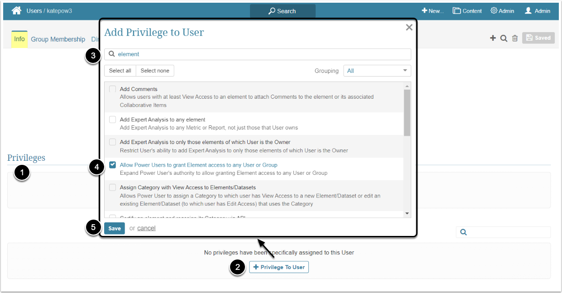Click the trash delete icon
This screenshot has width=562, height=293.
[x=515, y=38]
